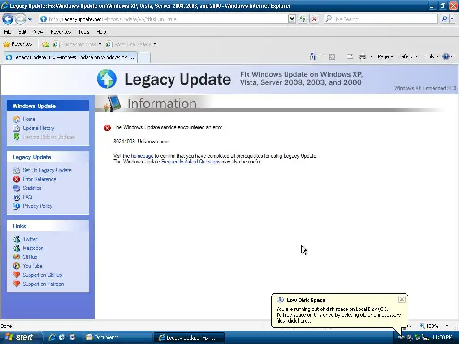Go back with the Back arrow button

coord(8,19)
